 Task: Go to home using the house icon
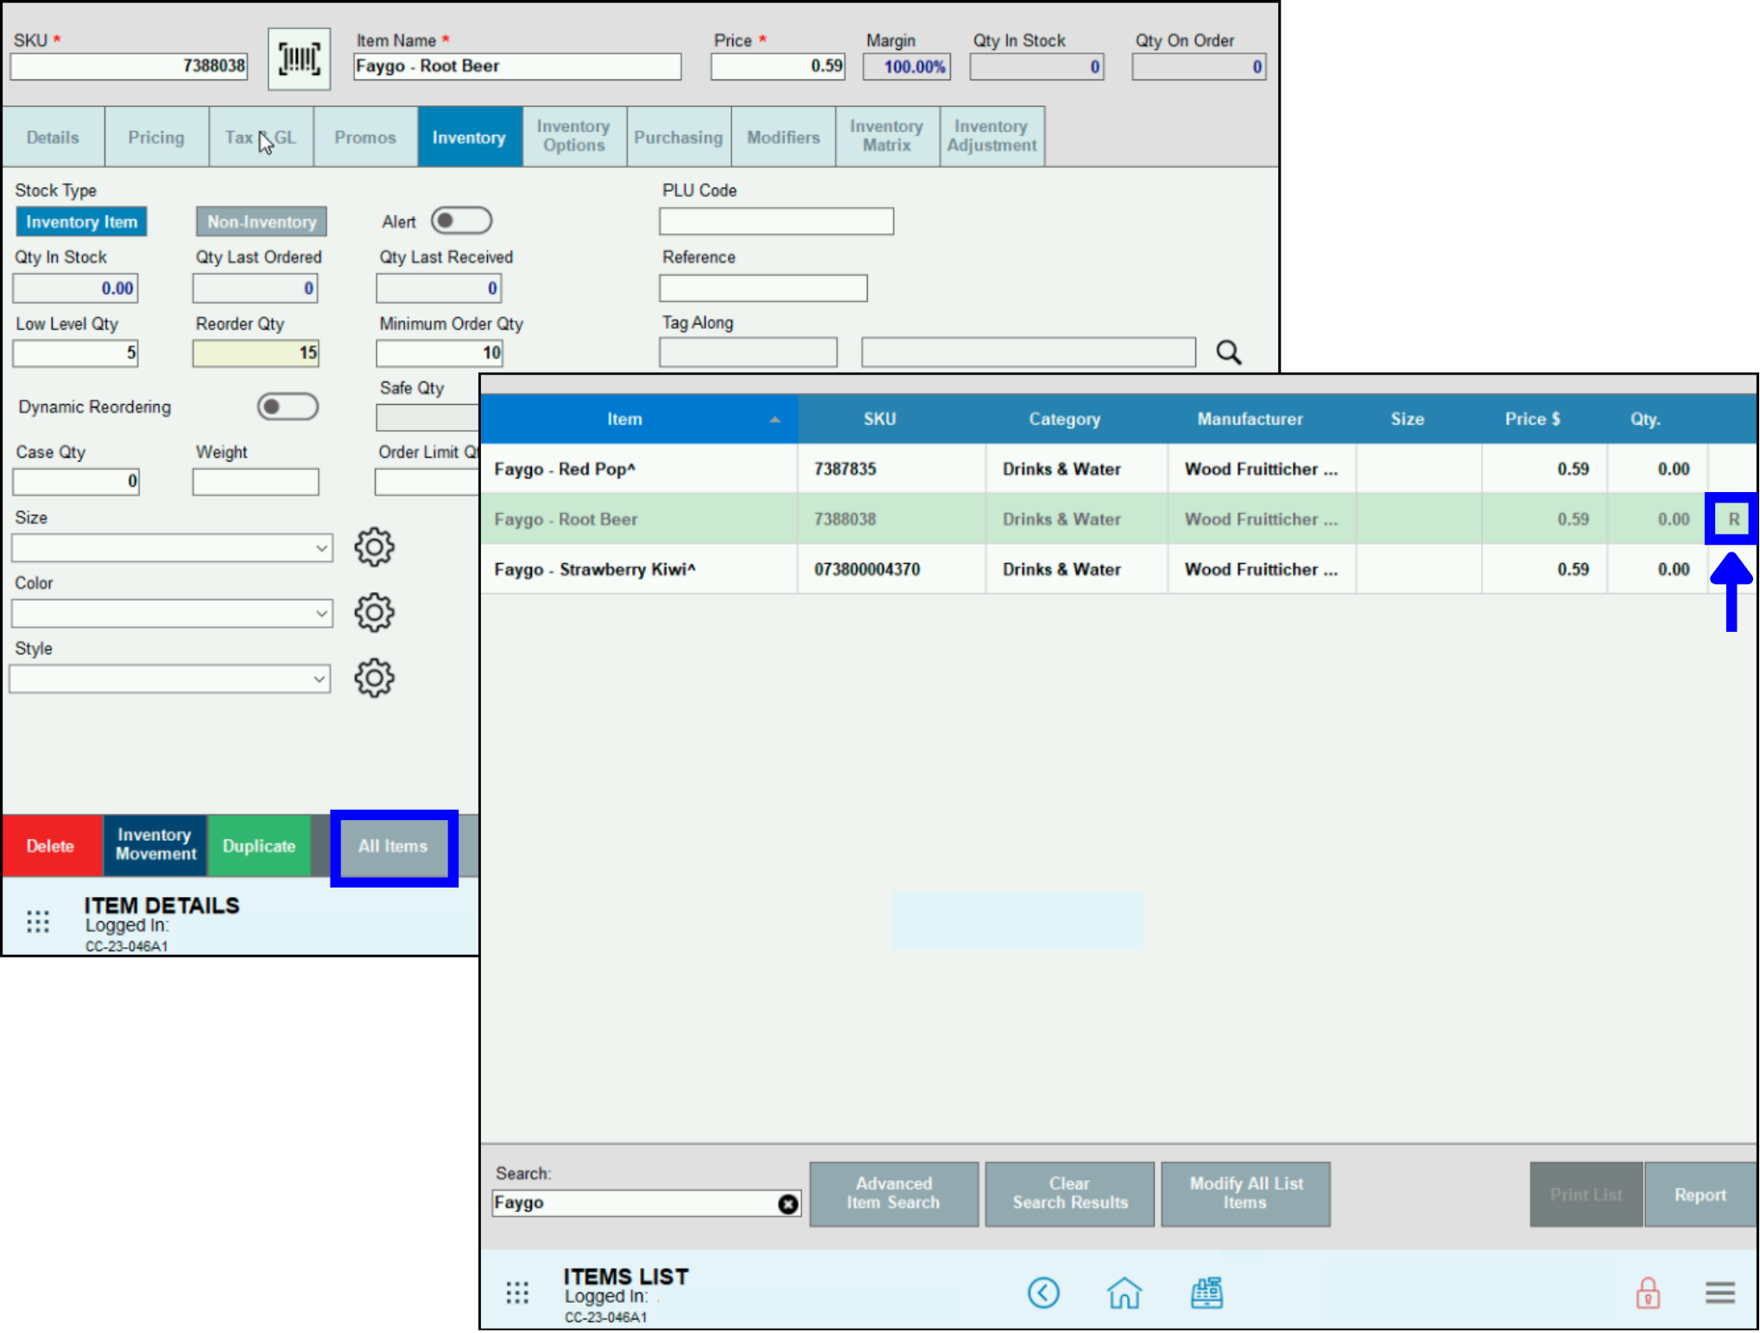point(1124,1292)
